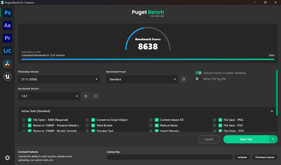Open the Benchmark Preset Standard dropdown
Image resolution: width=281 pixels, height=165 pixels.
(x=142, y=79)
